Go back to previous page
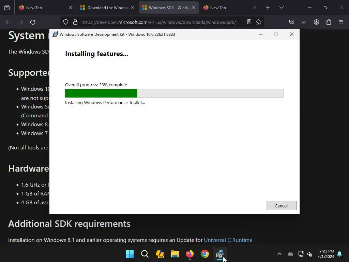 [x=8, y=22]
